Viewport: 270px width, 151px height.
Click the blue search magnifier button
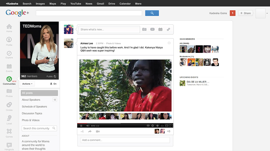[152, 13]
